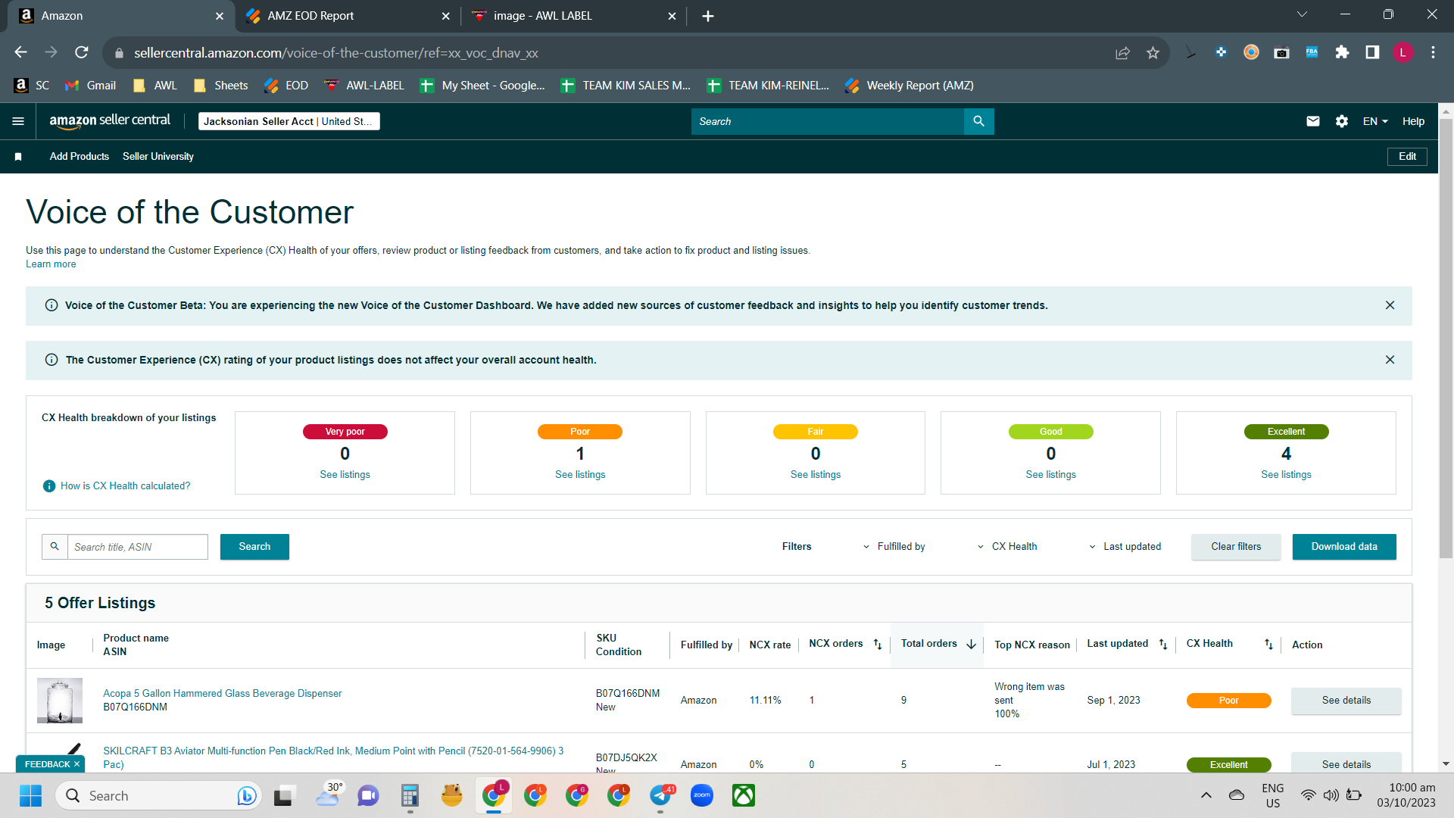Open the Zoom app in taskbar
Screen dimensions: 1454x818
[x=702, y=795]
